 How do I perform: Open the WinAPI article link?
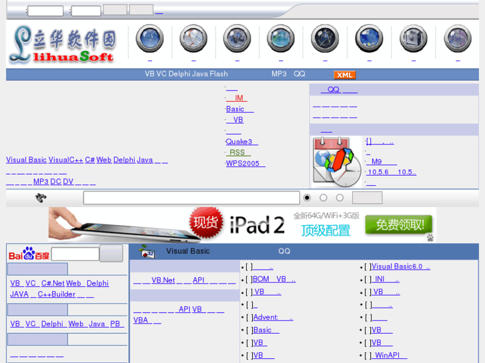pos(389,355)
